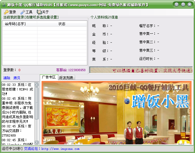This screenshot has height=153, width=195.
Task: Click the 客服QQ:1223806958 text
Action: coord(71,70)
